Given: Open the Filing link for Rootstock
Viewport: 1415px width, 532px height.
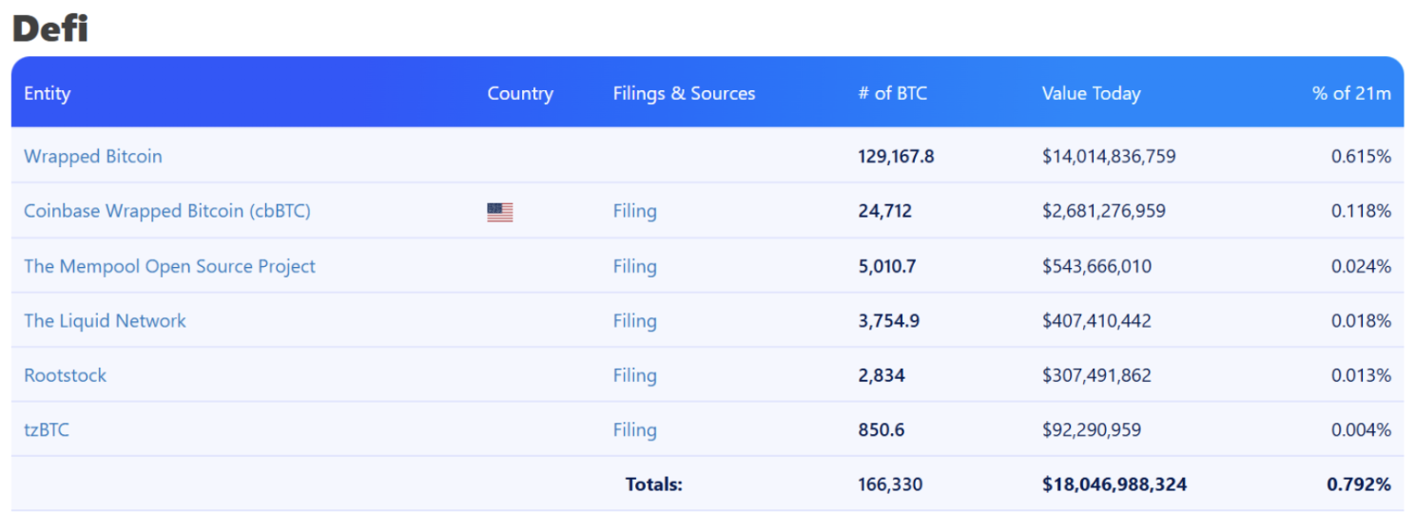Looking at the screenshot, I should tap(634, 375).
